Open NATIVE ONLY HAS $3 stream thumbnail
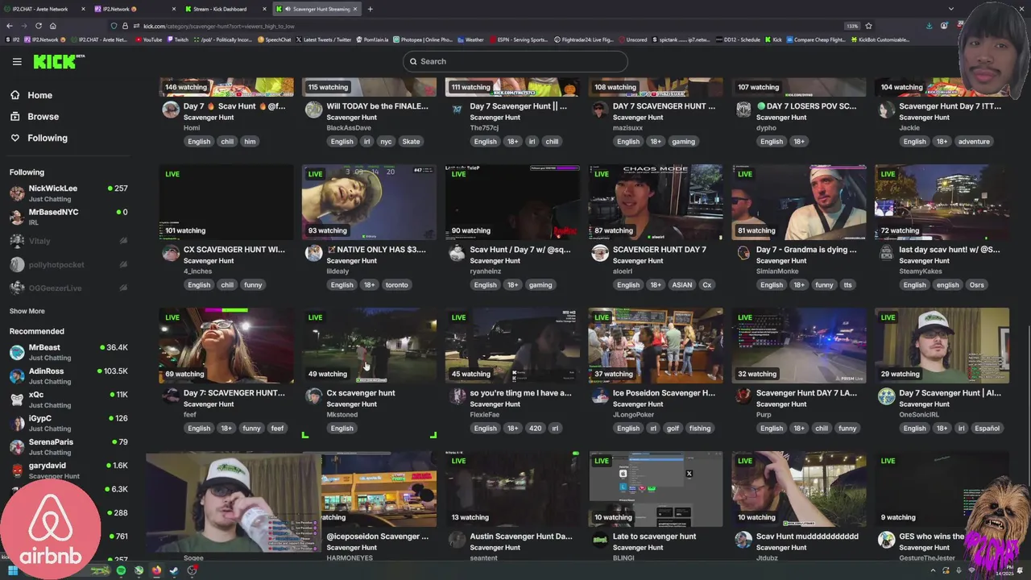 369,202
